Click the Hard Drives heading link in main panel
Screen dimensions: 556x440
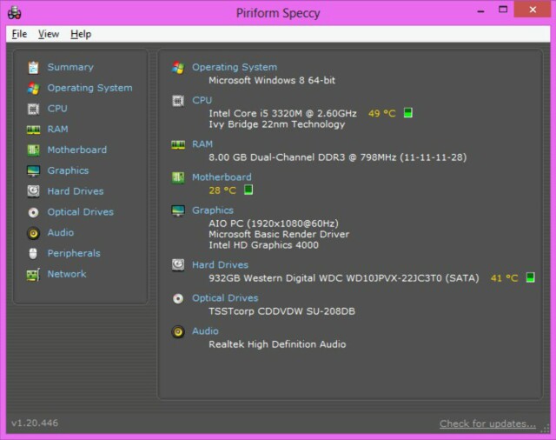[x=220, y=264]
